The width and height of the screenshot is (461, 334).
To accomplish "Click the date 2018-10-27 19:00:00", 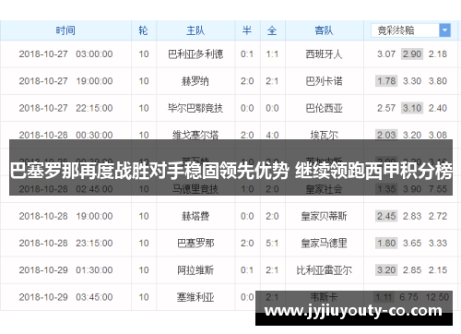I will pyautogui.click(x=65, y=81).
